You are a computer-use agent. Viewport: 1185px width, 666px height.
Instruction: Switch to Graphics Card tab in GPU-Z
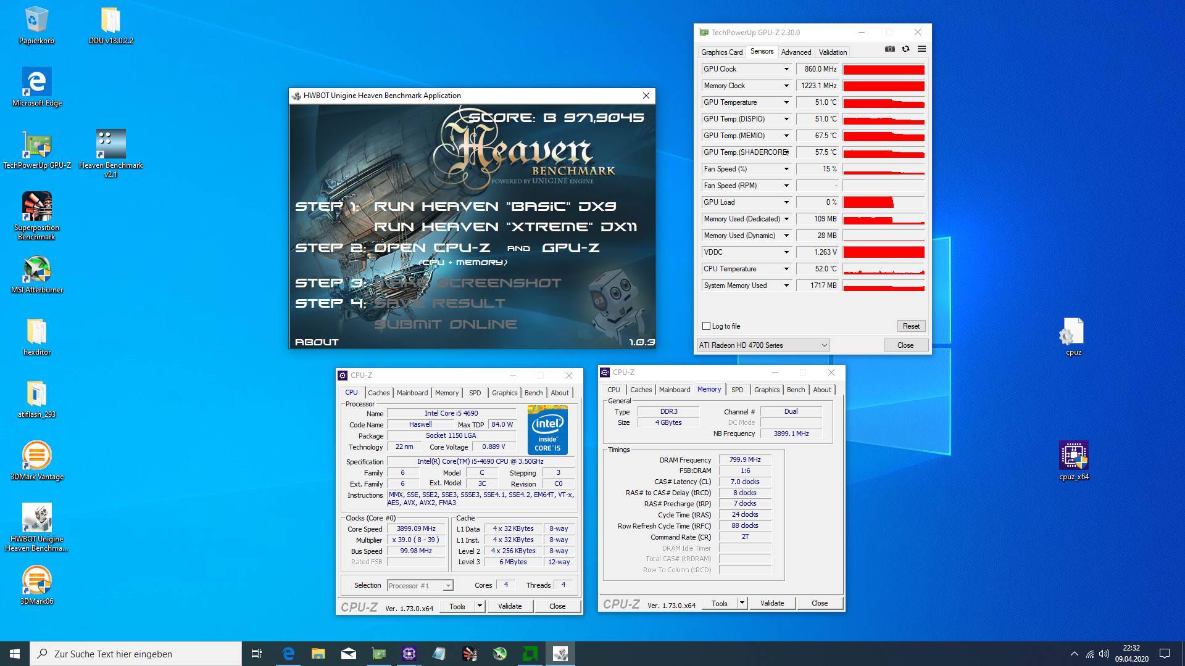click(721, 52)
